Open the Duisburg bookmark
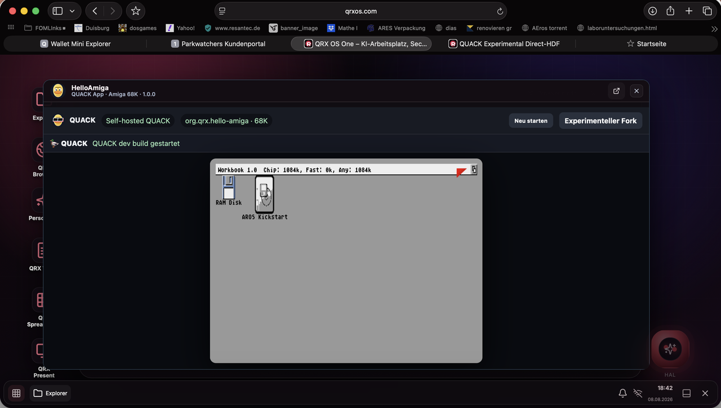 click(92, 28)
